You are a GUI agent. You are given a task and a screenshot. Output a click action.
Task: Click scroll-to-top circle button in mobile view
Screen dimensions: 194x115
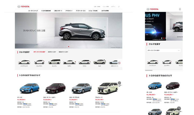tap(179, 109)
